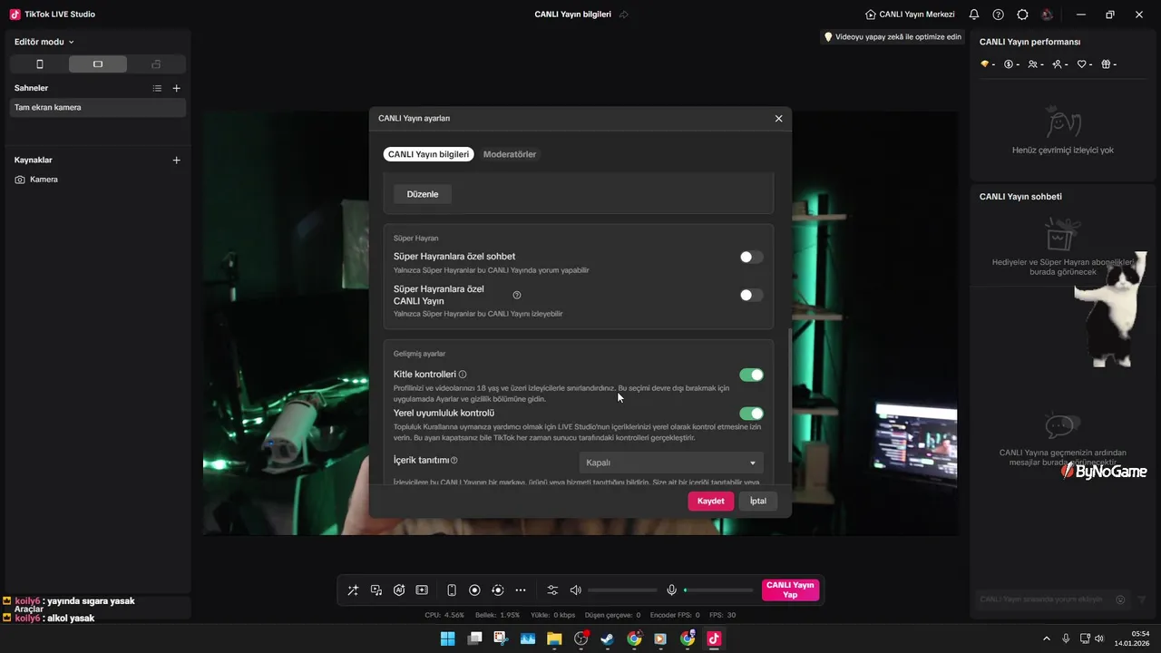Adjust the microphone level slider

(718, 590)
